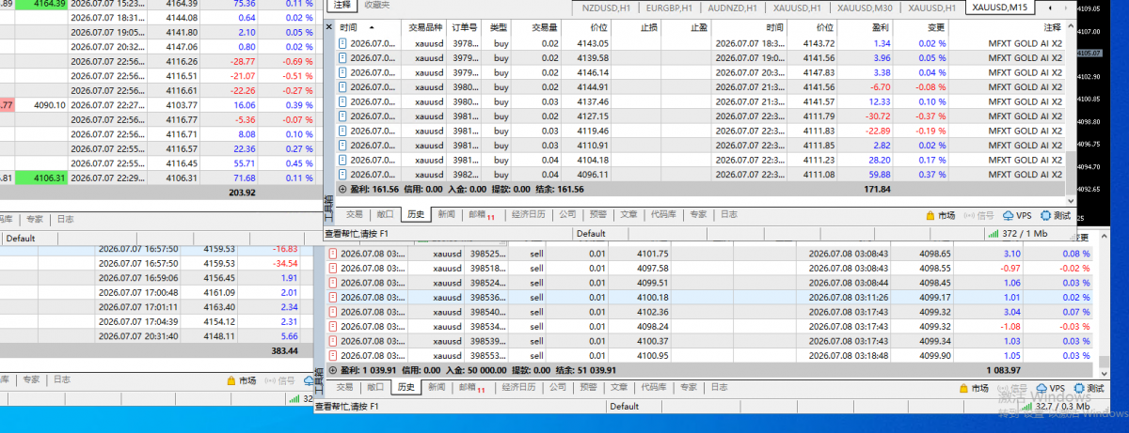Select the total 383.44 in the lower left window
The height and width of the screenshot is (433, 1129).
coord(283,349)
